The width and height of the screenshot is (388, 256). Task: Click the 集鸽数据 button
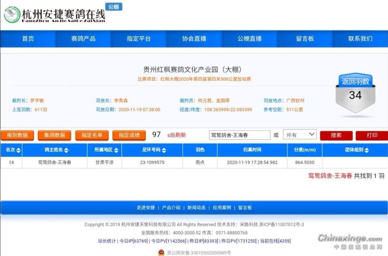[55, 135]
